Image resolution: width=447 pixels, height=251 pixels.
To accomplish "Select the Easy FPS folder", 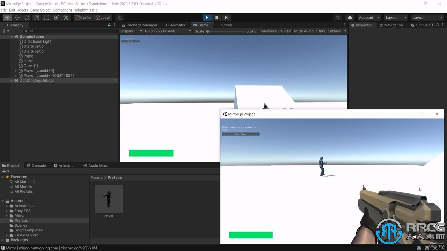I will [x=22, y=211].
